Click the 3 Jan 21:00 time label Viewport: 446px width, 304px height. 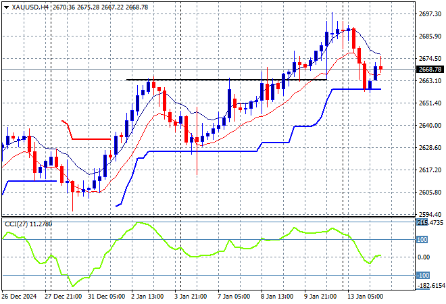click(x=191, y=297)
